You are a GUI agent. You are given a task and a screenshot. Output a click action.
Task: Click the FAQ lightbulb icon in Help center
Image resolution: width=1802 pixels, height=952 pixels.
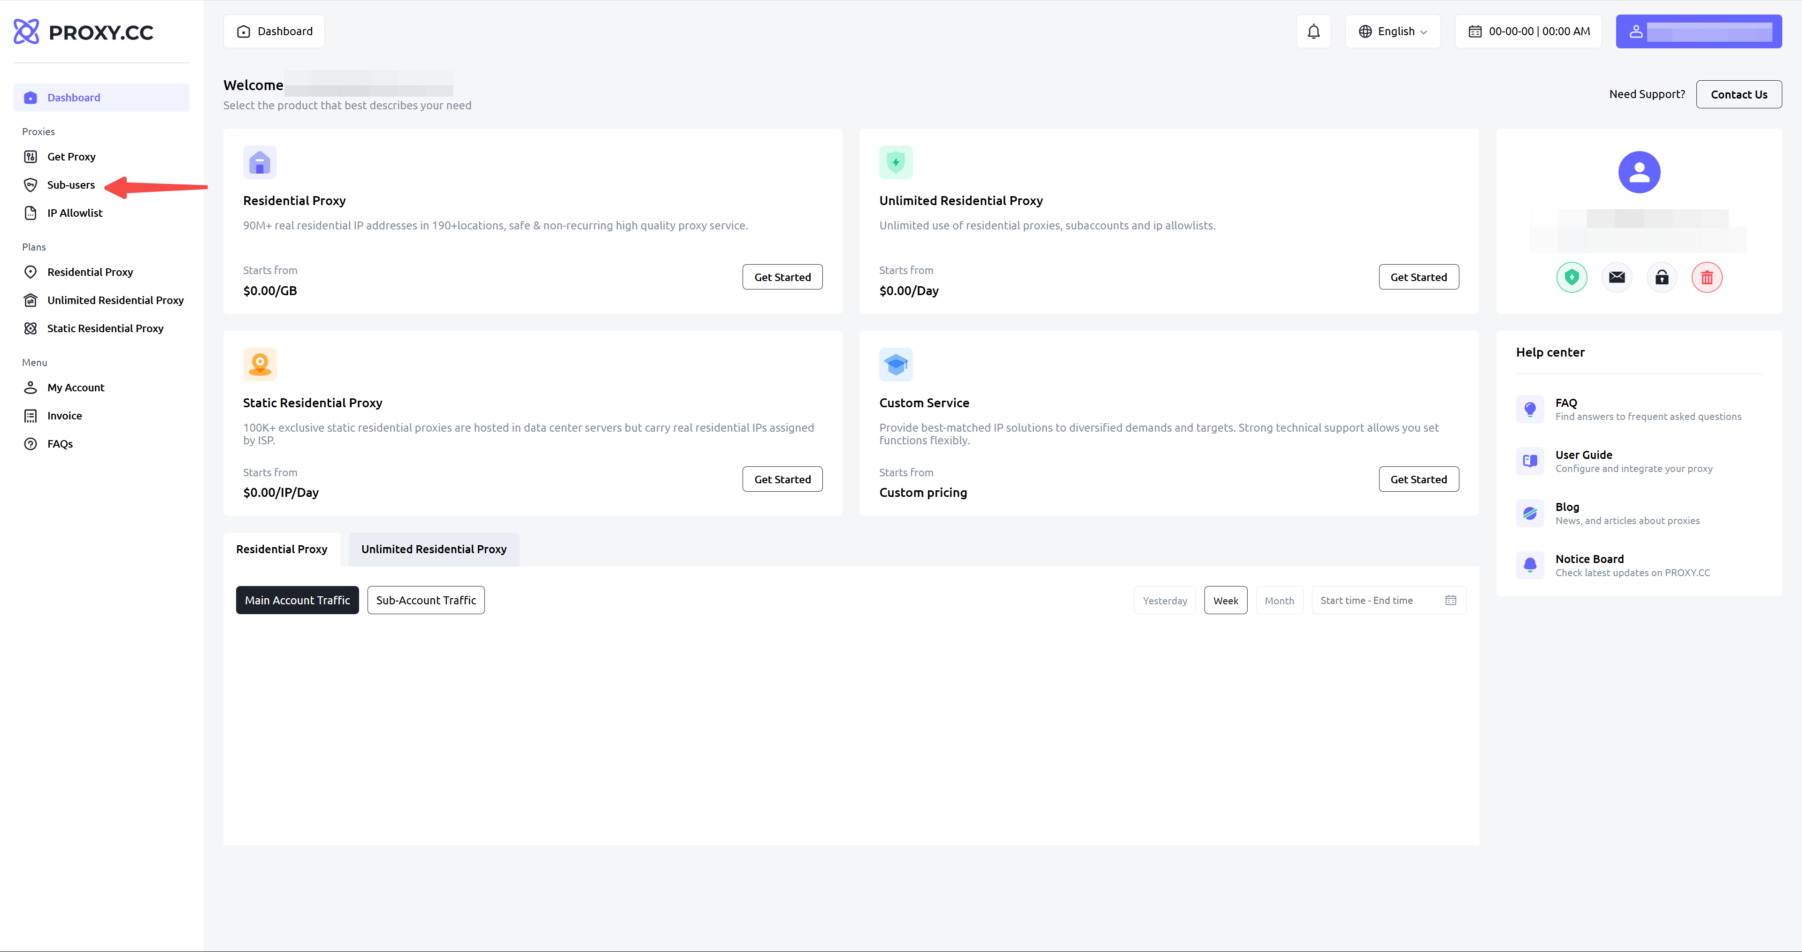pos(1530,409)
